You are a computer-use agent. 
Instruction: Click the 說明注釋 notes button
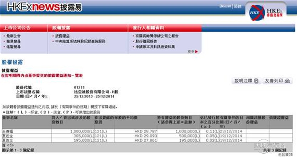point(246,81)
